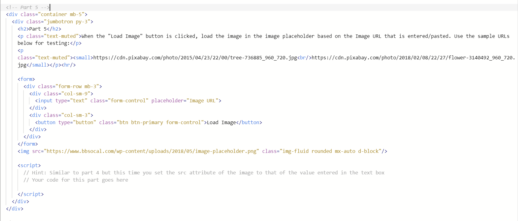This screenshot has width=518, height=221.
Task: Click the "text-muted" class on the first paragraph
Action: [x=61, y=36]
